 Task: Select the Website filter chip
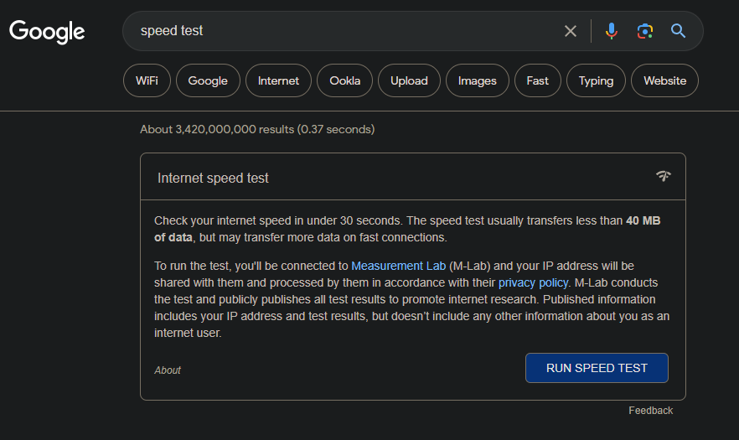click(665, 80)
